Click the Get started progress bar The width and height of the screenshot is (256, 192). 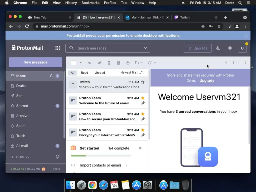101,155
